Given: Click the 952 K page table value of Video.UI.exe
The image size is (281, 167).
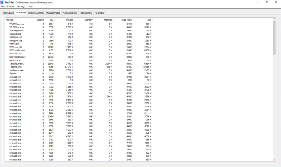Looking at the screenshot, I should pyautogui.click(x=129, y=54).
